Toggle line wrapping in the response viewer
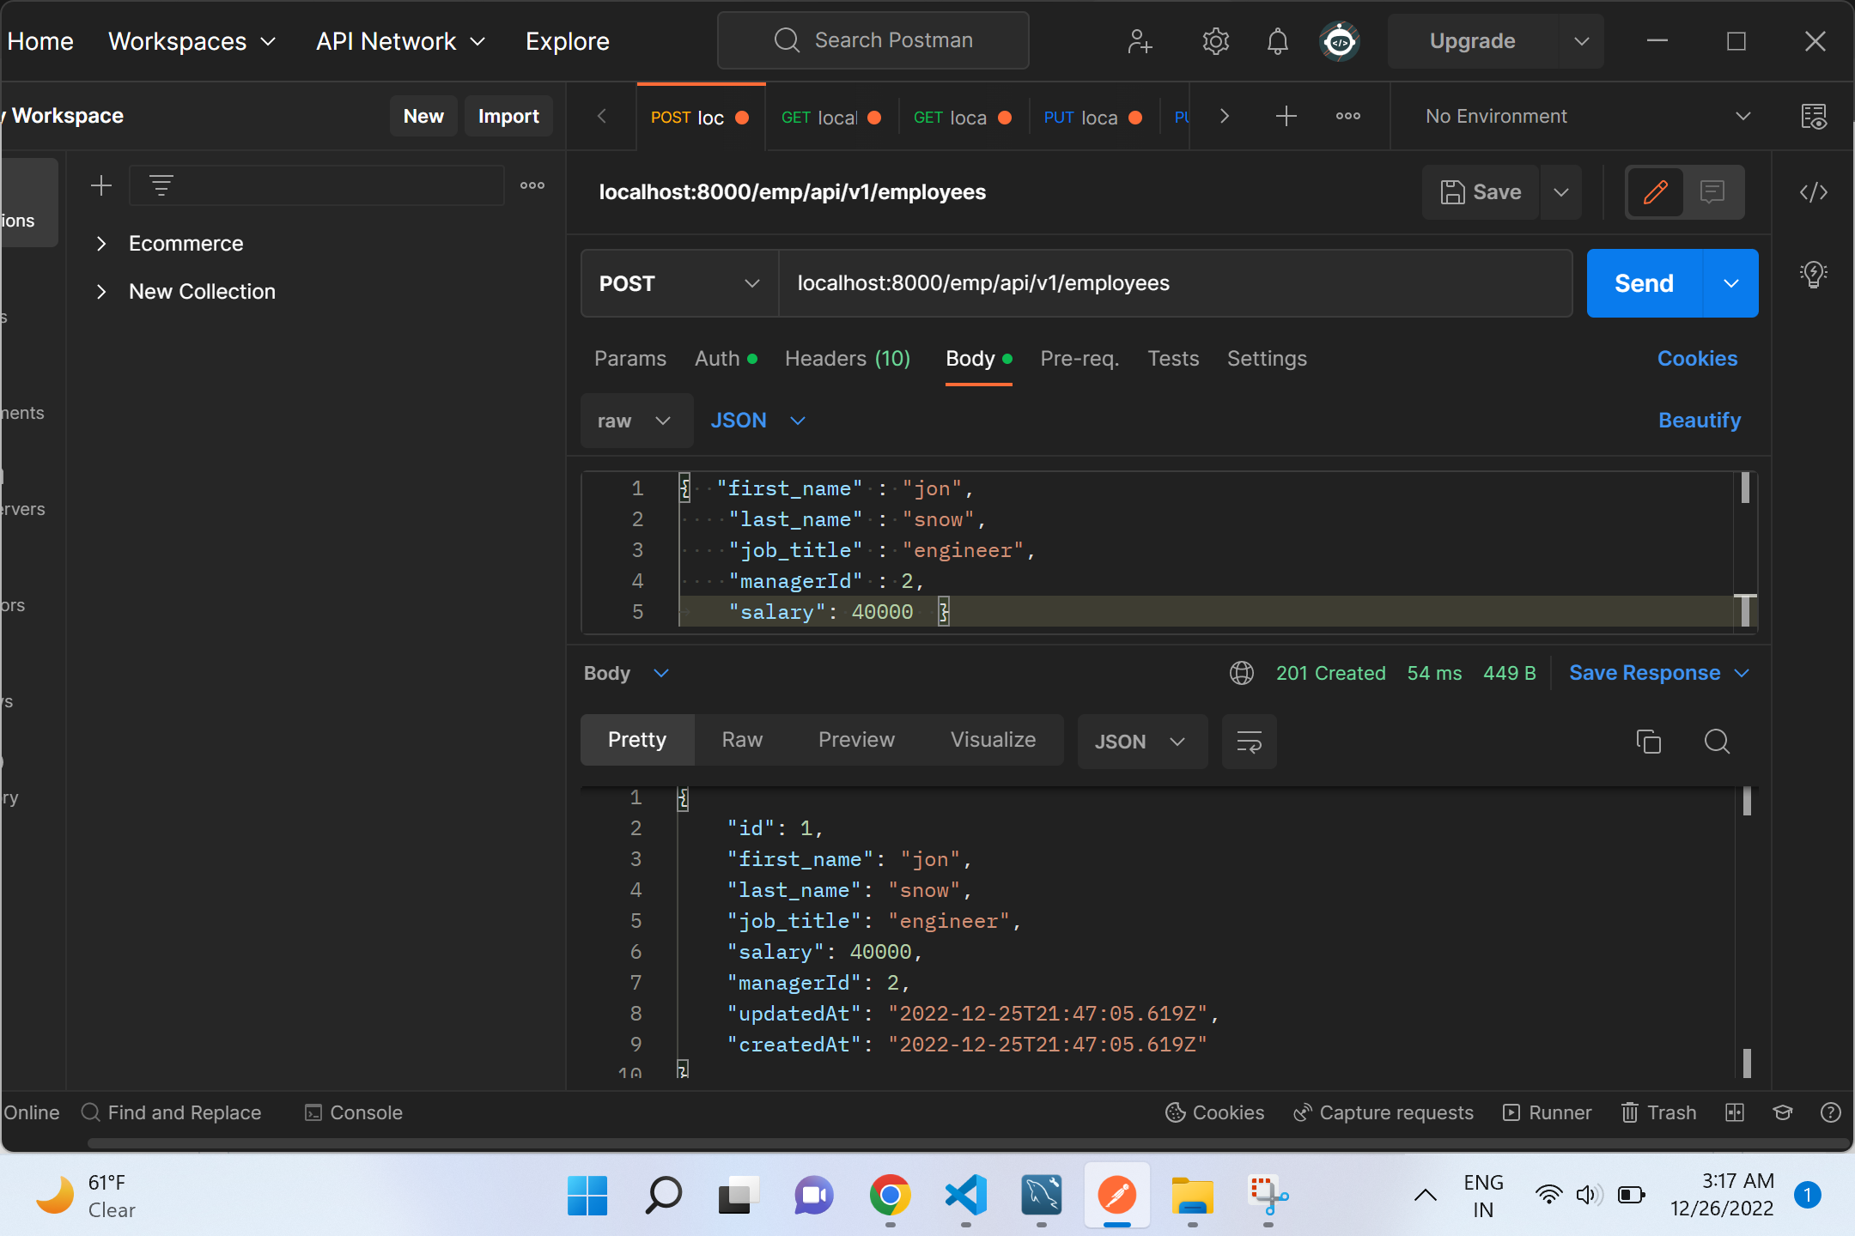1855x1236 pixels. (x=1249, y=742)
